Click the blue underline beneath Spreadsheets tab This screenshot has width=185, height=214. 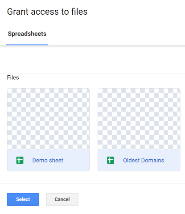click(x=27, y=44)
